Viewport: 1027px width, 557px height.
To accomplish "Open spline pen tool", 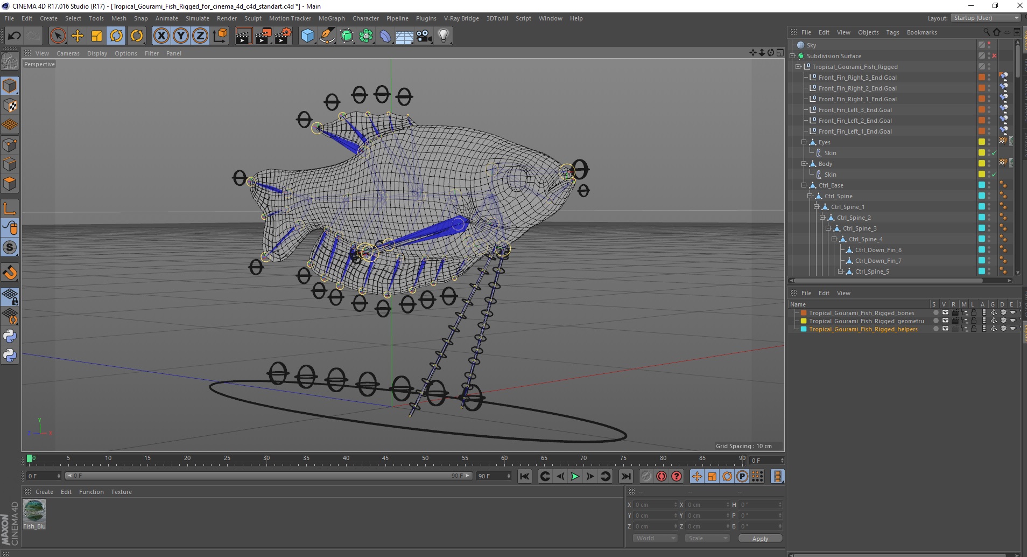I will pos(327,36).
